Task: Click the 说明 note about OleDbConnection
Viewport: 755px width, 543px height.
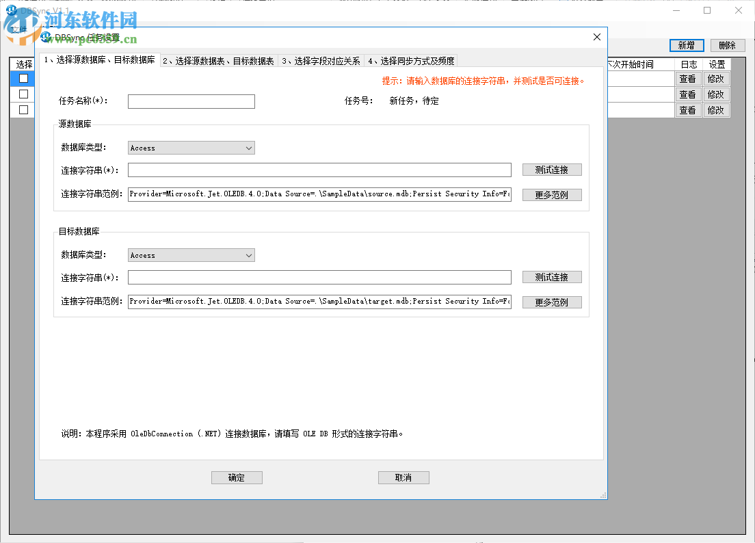Action: [232, 434]
